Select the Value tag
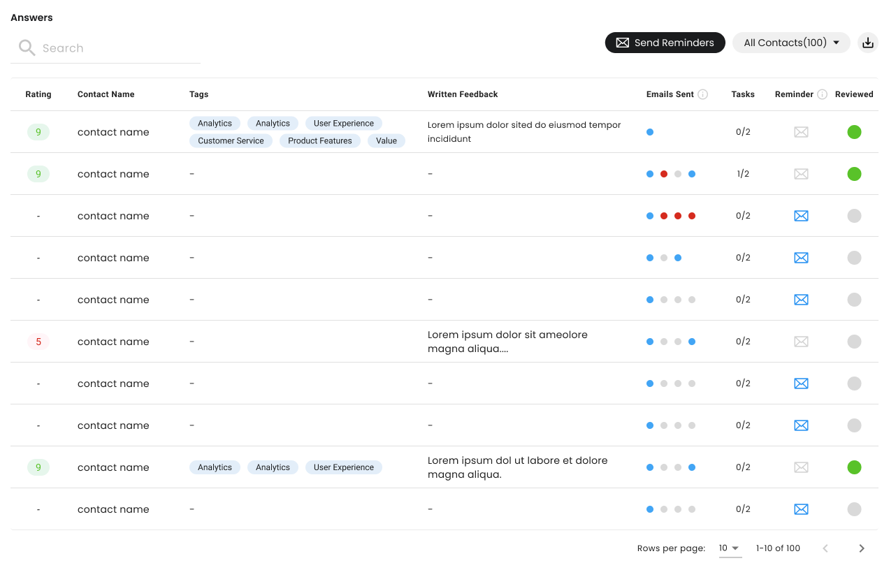The image size is (889, 577). point(386,140)
